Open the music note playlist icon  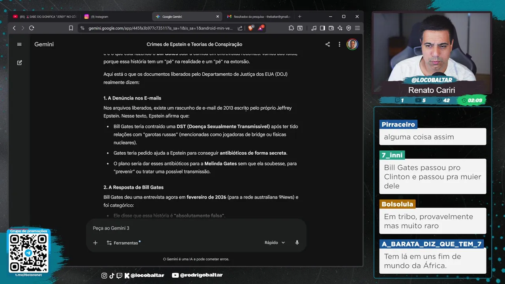tap(314, 28)
